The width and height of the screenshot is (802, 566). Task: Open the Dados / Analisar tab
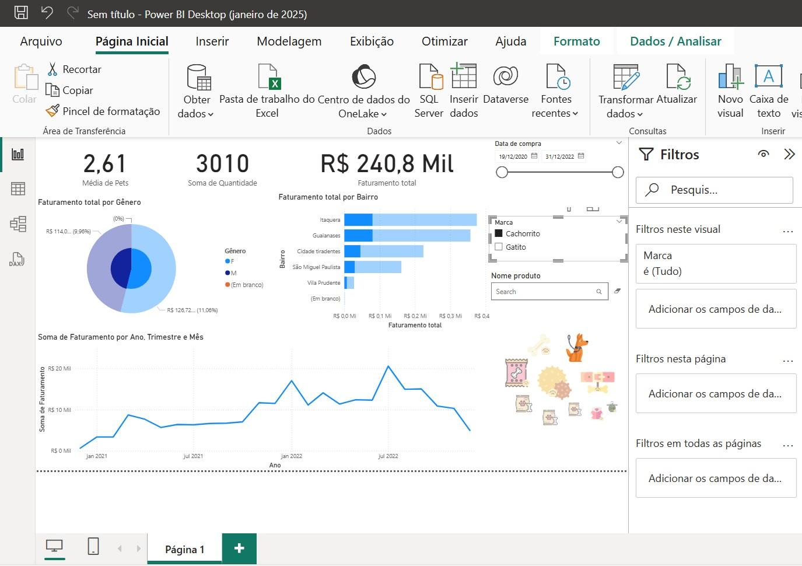pos(675,41)
